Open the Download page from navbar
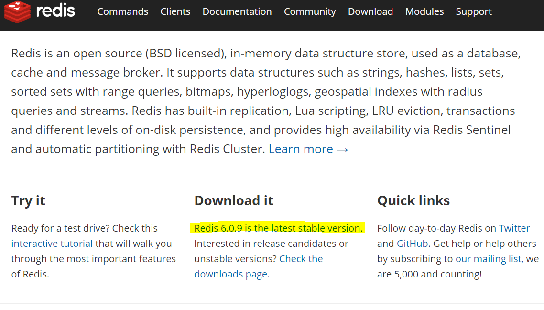 (370, 11)
